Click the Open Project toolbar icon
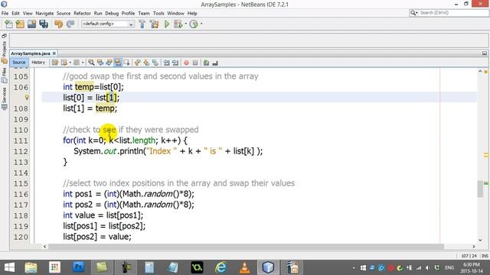Image resolution: width=490 pixels, height=275 pixels. (32, 24)
